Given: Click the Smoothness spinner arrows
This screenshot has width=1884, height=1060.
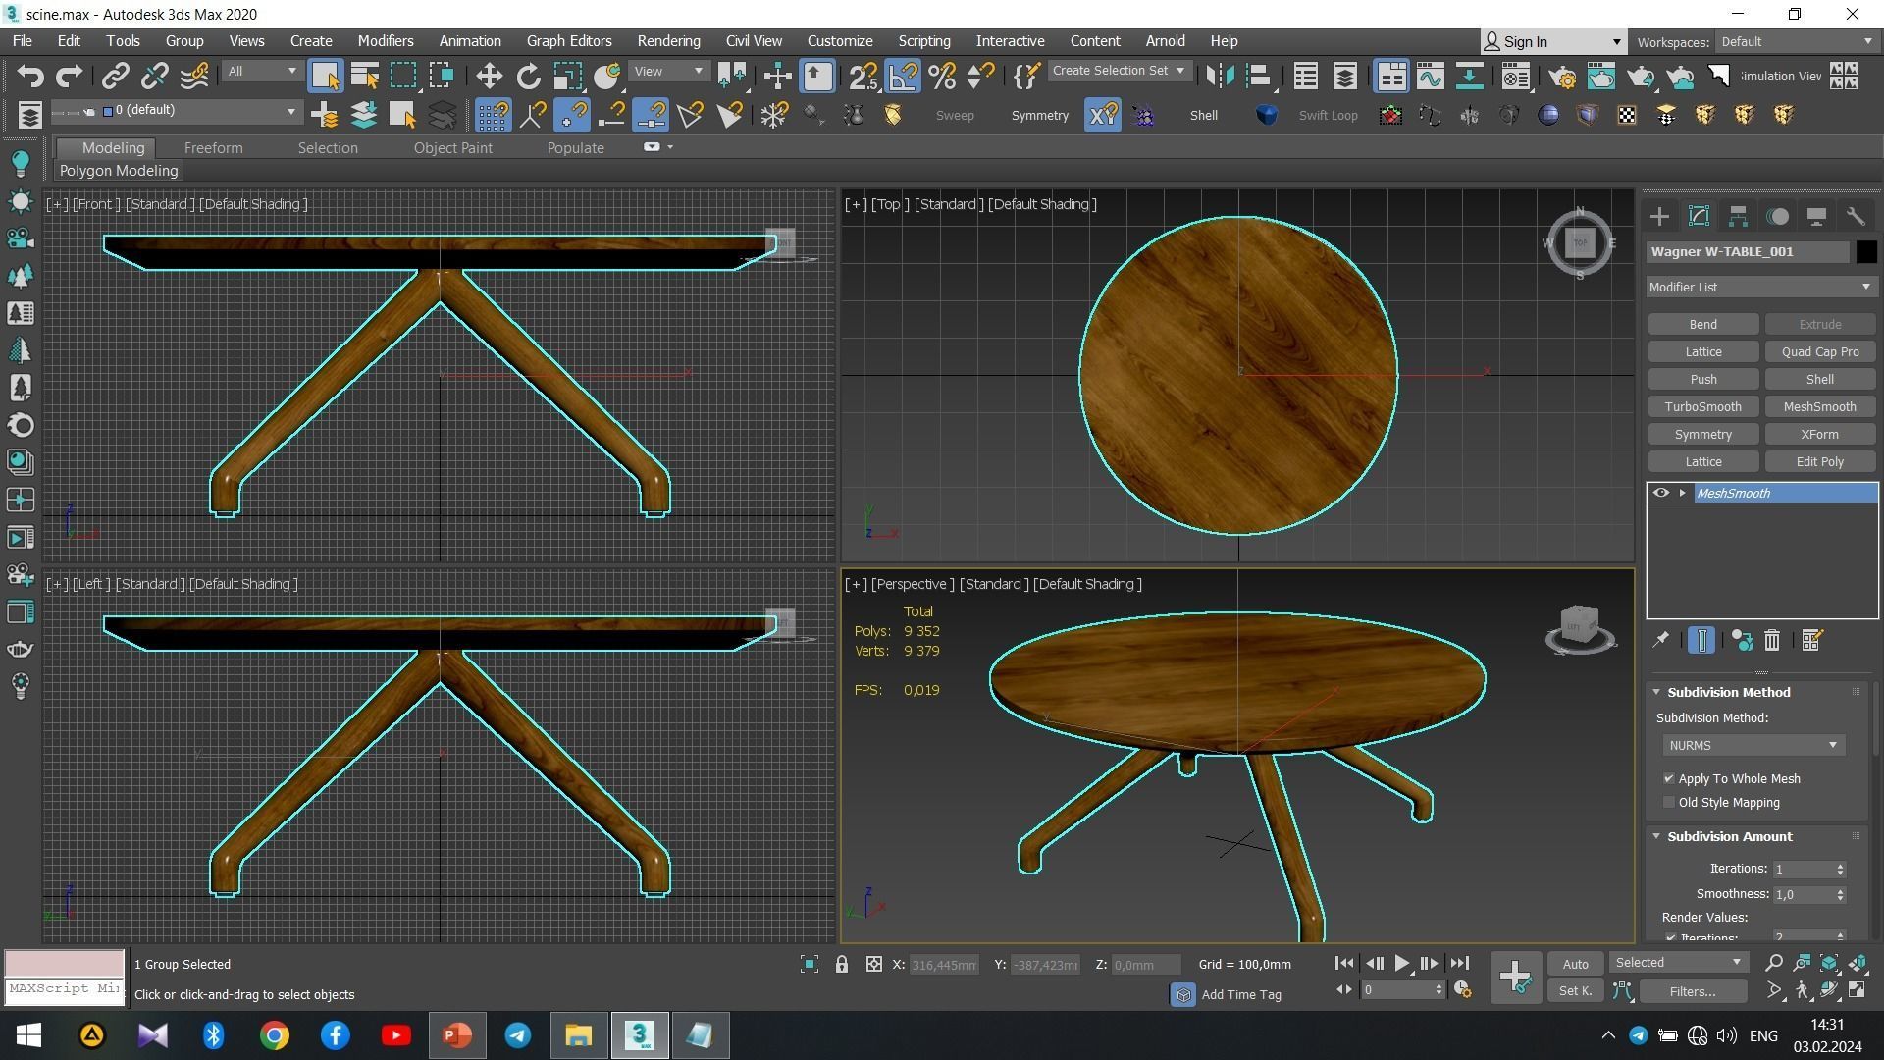Looking at the screenshot, I should point(1840,894).
